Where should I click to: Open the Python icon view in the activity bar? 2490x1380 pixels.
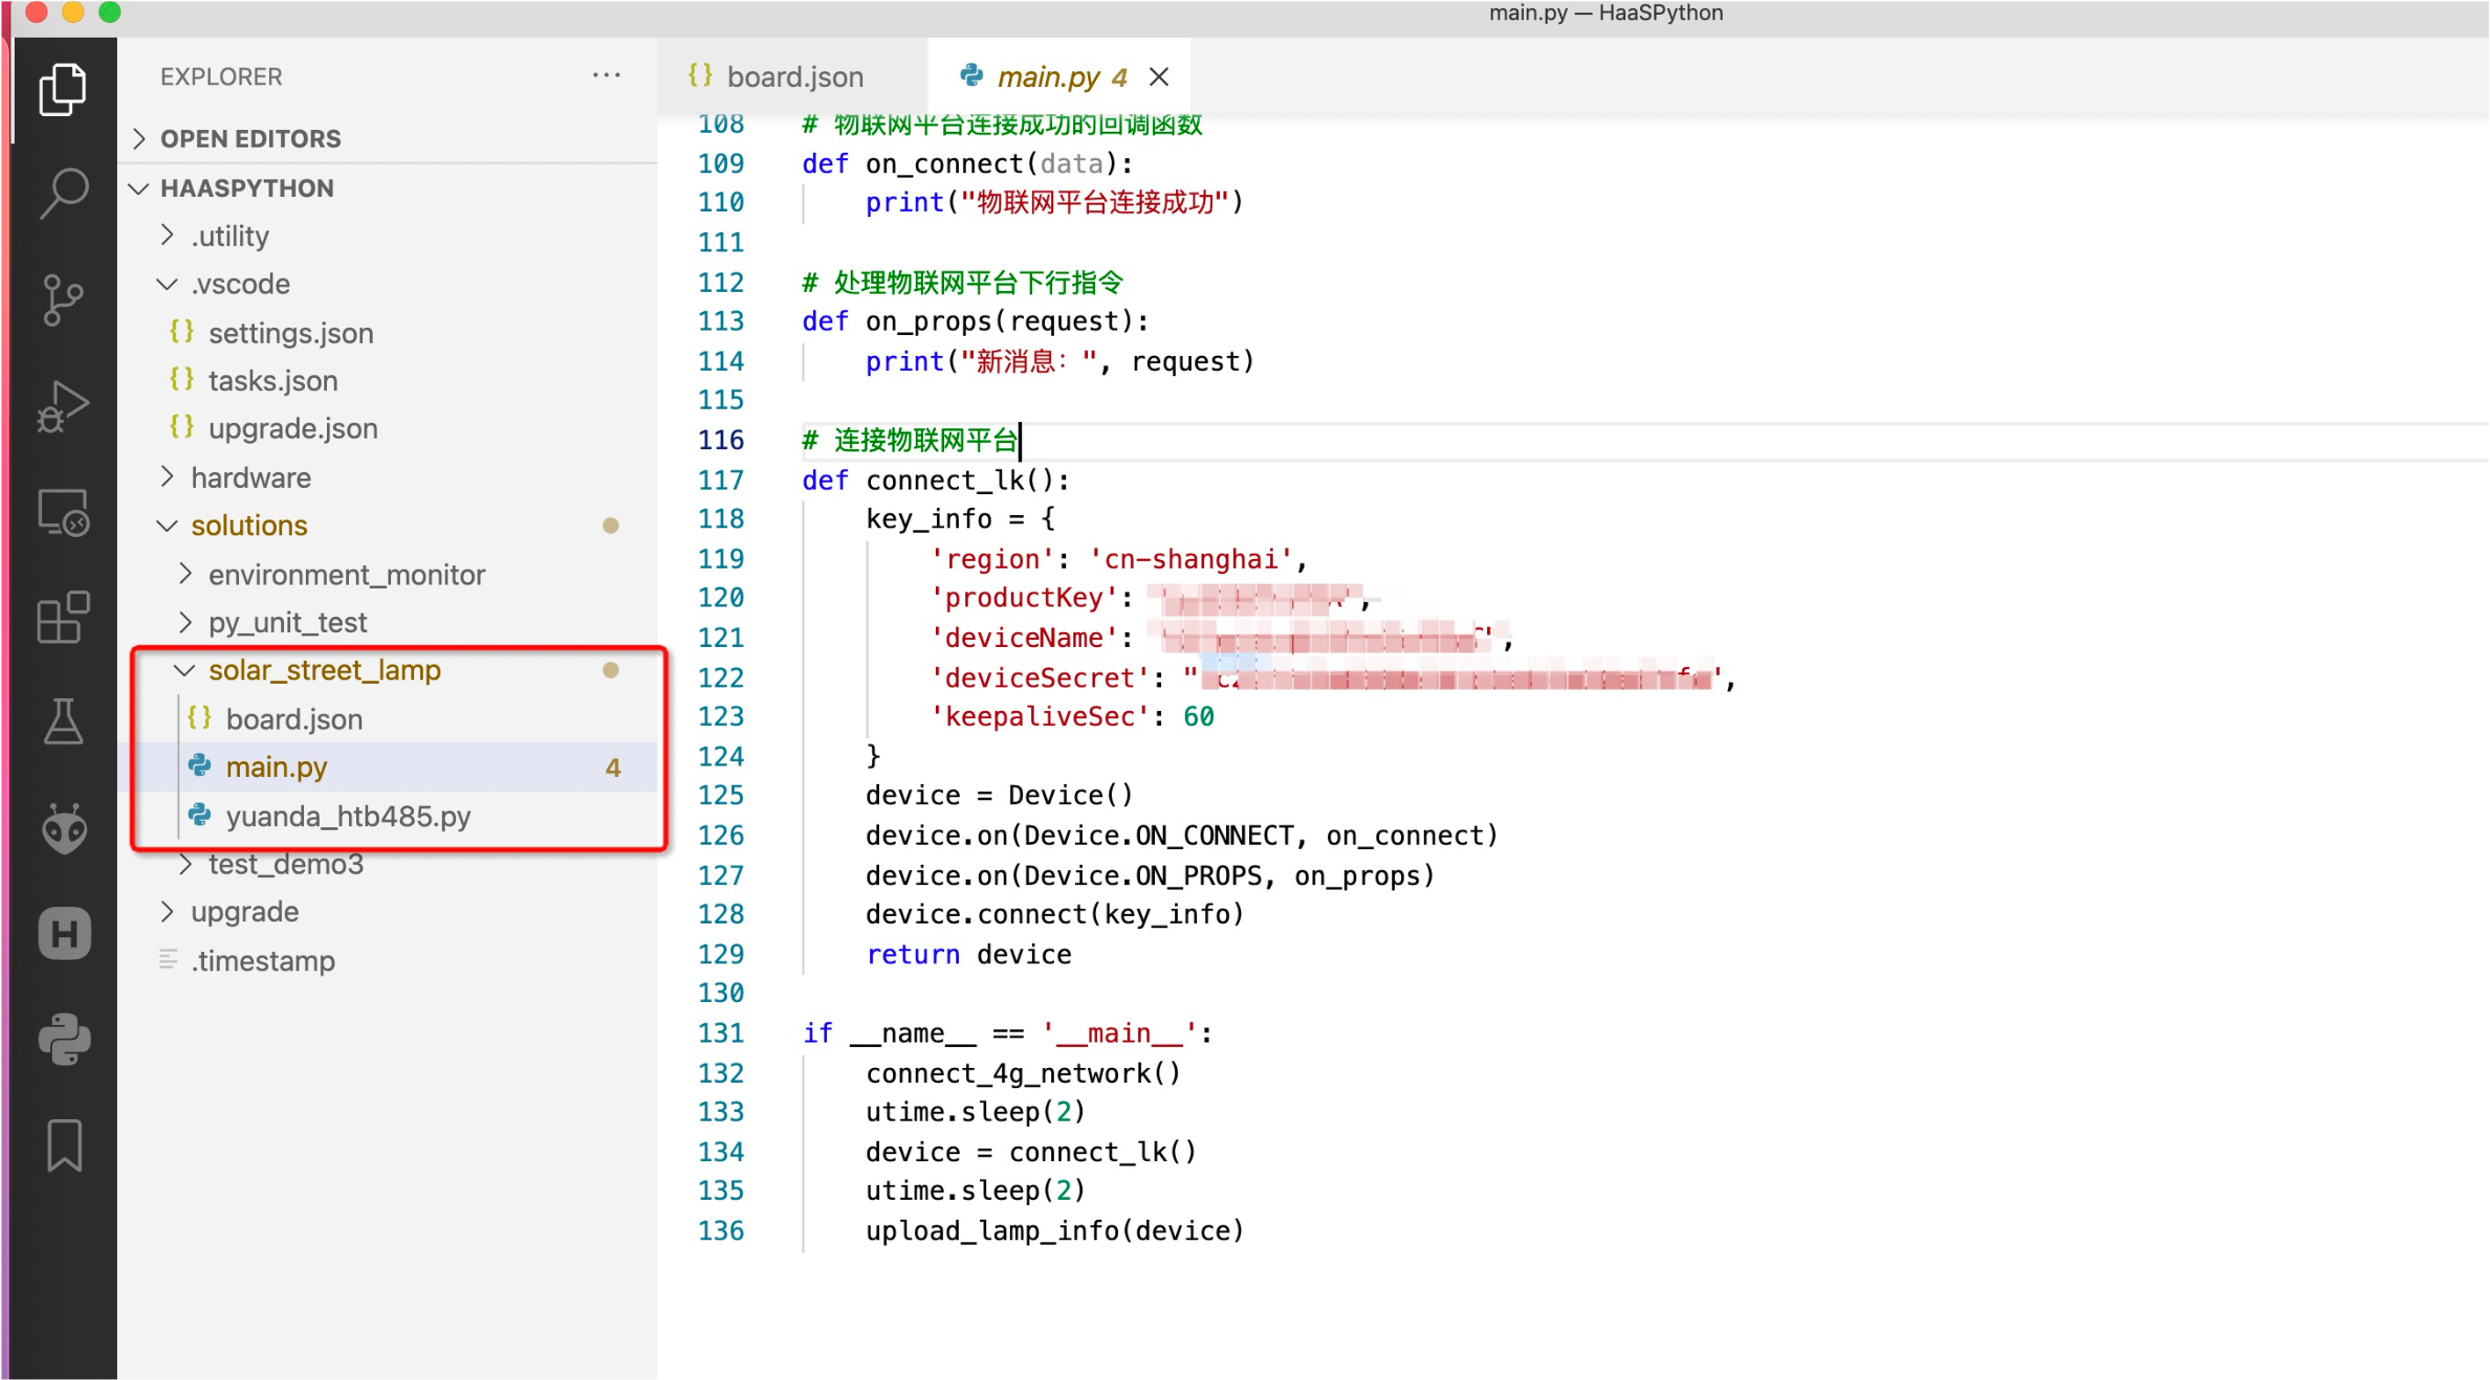click(x=65, y=1039)
